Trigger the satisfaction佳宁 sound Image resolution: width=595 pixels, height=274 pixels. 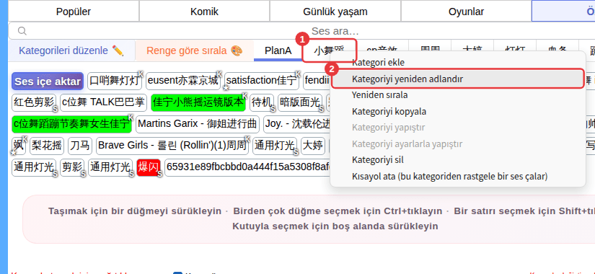(262, 81)
